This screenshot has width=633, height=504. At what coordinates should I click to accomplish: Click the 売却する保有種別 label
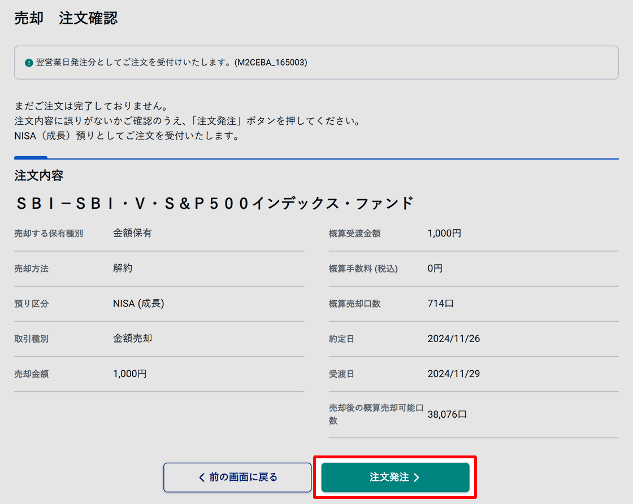coord(49,234)
